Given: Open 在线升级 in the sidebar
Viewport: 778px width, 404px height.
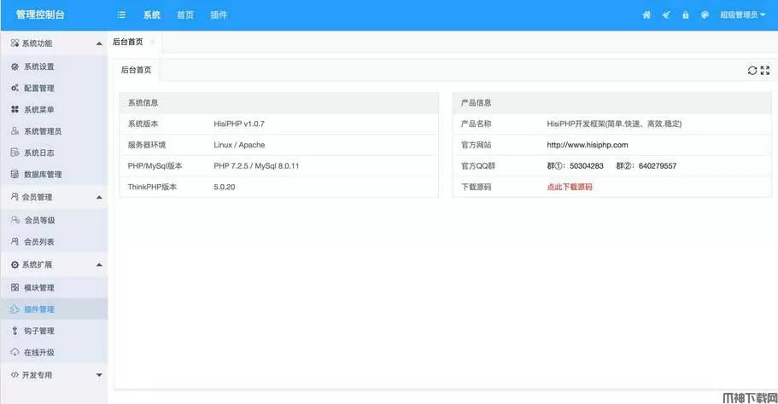Looking at the screenshot, I should [38, 353].
